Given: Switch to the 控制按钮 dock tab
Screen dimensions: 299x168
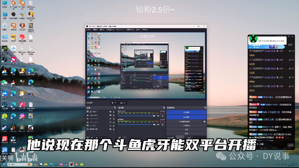Looking at the screenshot, I should click(x=180, y=138).
